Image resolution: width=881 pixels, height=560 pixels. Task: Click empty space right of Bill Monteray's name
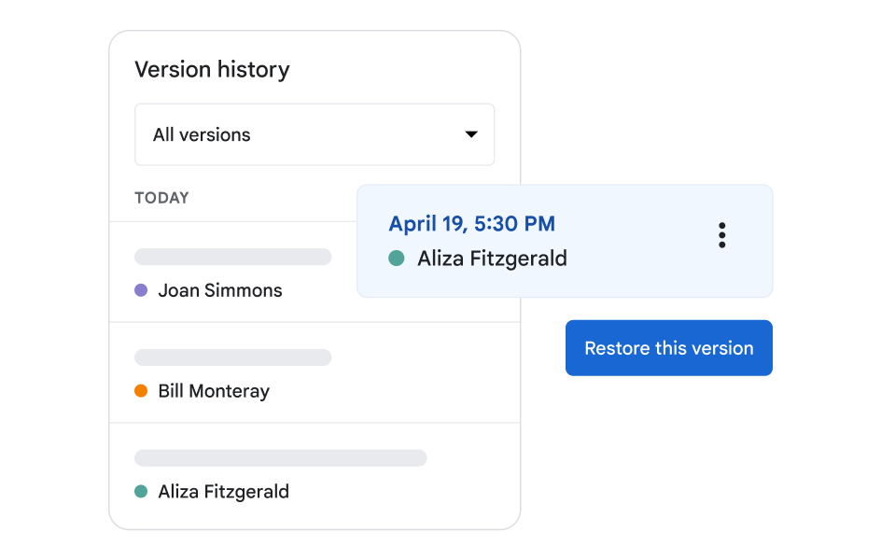click(x=392, y=391)
